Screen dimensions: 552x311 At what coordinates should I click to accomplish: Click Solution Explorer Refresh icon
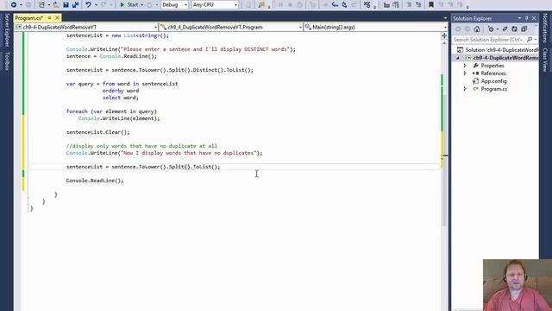(514, 29)
